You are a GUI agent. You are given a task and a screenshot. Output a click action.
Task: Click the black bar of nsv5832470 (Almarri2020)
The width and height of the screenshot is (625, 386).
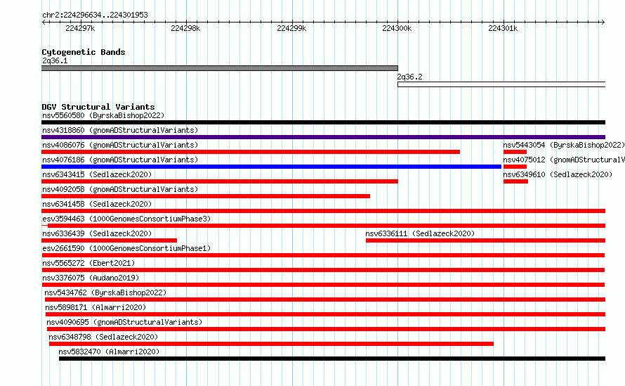click(332, 359)
